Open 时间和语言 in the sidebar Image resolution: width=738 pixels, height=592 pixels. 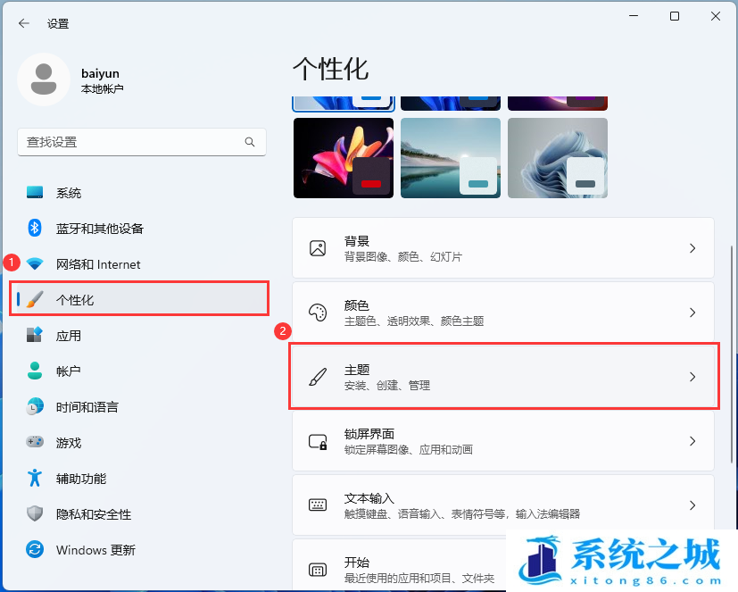tap(87, 406)
